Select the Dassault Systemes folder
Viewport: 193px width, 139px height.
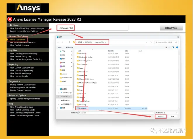click(x=84, y=61)
